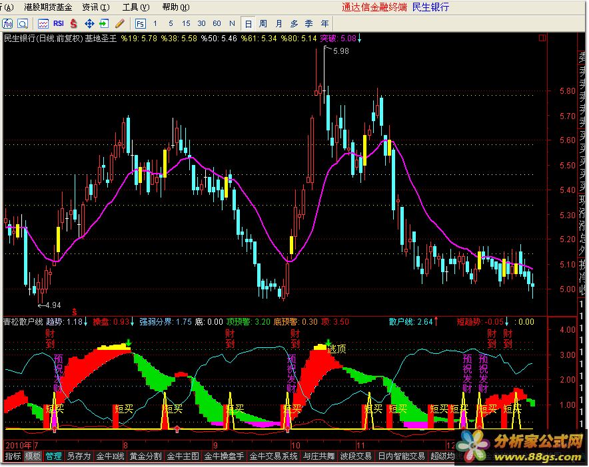Click the 管理 tab at bottom

tap(53, 456)
